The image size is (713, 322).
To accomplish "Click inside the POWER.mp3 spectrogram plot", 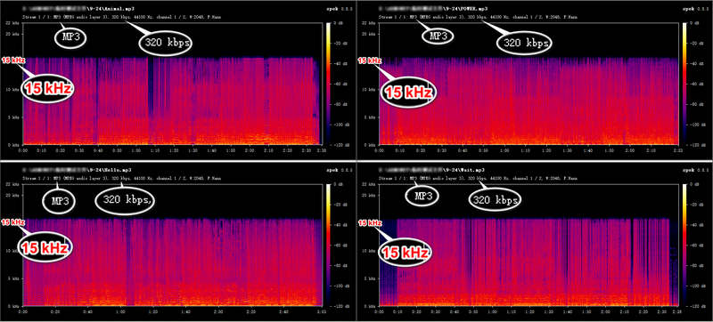I will pyautogui.click(x=529, y=83).
